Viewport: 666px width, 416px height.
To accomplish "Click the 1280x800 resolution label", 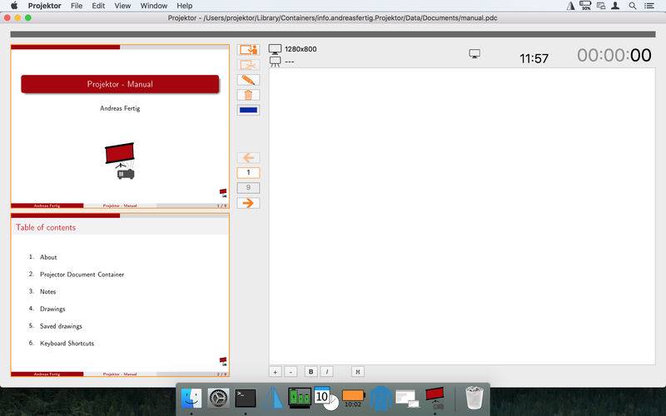I will coord(301,49).
